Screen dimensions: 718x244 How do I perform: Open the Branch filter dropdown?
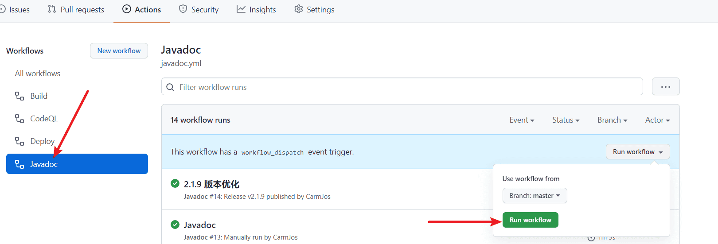612,120
